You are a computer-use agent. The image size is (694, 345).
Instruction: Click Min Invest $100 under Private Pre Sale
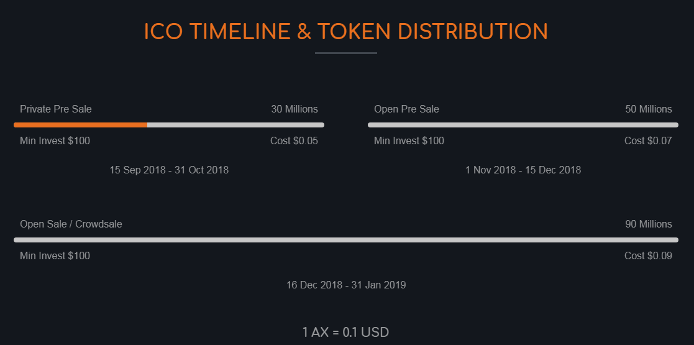tap(55, 141)
